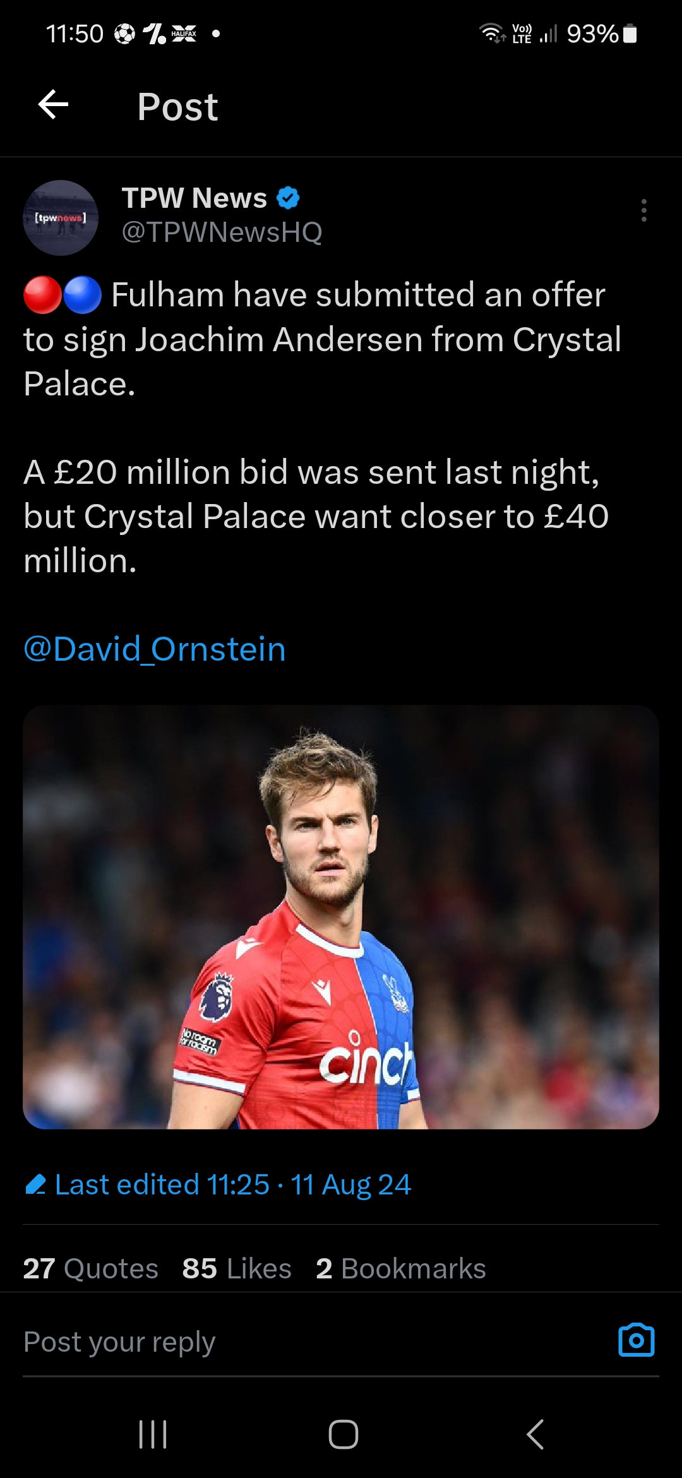View the 27 Quotes list
This screenshot has width=682, height=1478.
click(90, 1268)
